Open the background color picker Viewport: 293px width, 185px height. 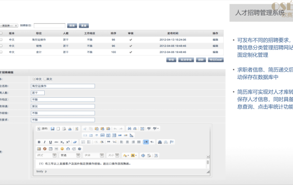point(134,156)
